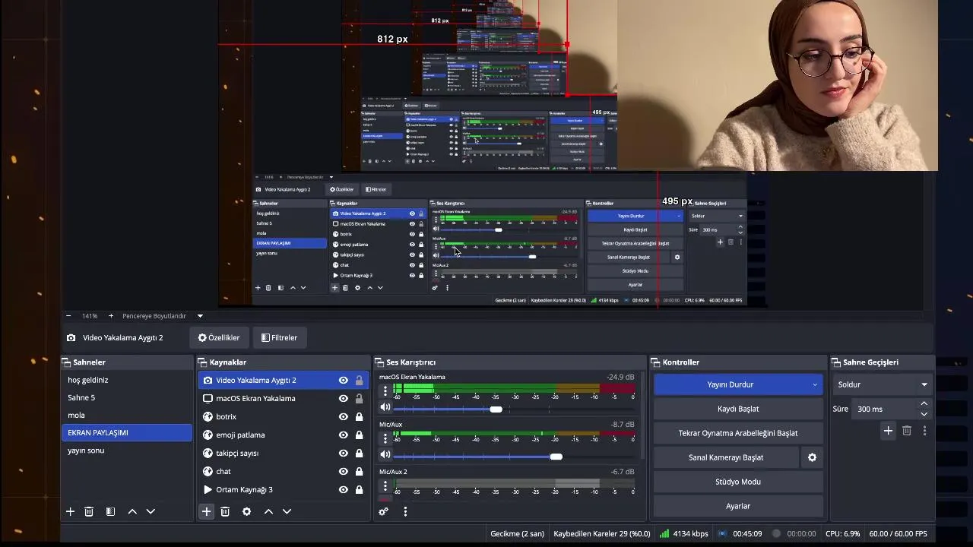This screenshot has height=547, width=973.
Task: Toggle lock on botrix source
Action: pos(359,417)
